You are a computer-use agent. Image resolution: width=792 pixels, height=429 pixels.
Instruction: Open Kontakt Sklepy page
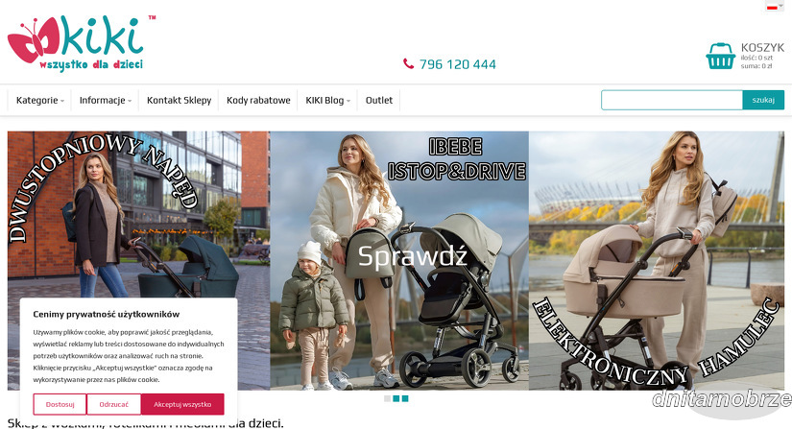[x=179, y=100]
